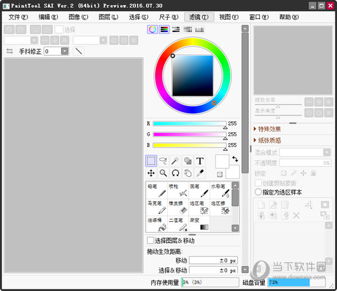Select the Text tool

(199, 161)
